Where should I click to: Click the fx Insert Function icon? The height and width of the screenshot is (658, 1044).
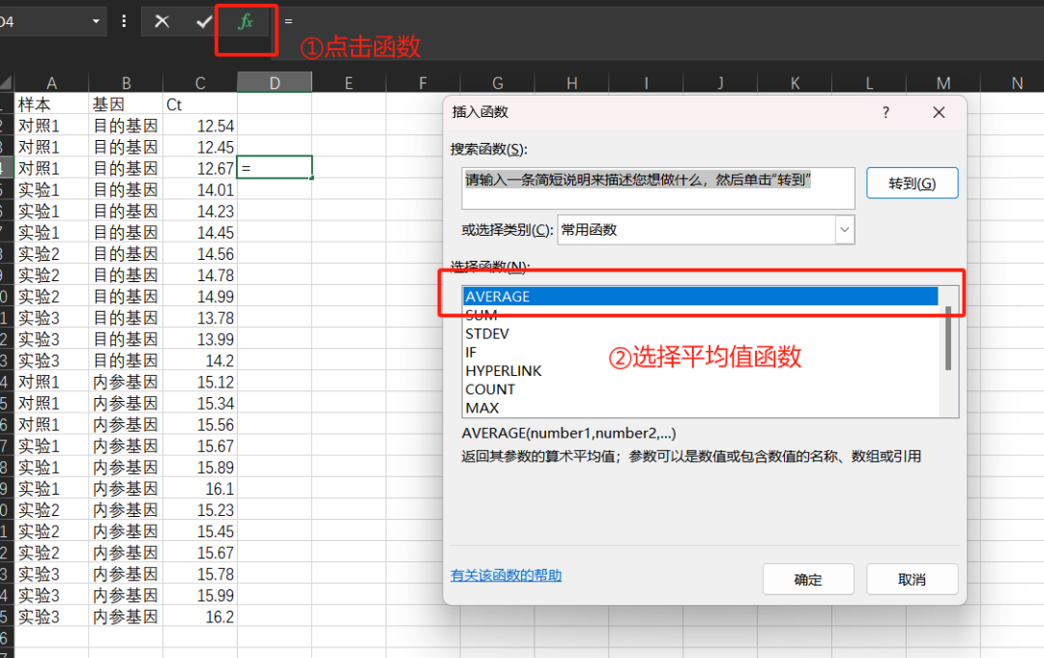click(246, 21)
